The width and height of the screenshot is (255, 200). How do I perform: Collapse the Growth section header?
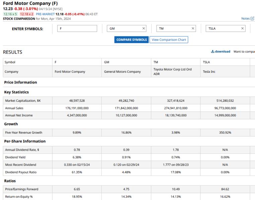[x=11, y=124]
